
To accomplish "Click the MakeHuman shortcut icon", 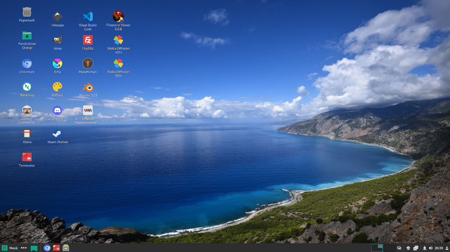I will pyautogui.click(x=88, y=64).
